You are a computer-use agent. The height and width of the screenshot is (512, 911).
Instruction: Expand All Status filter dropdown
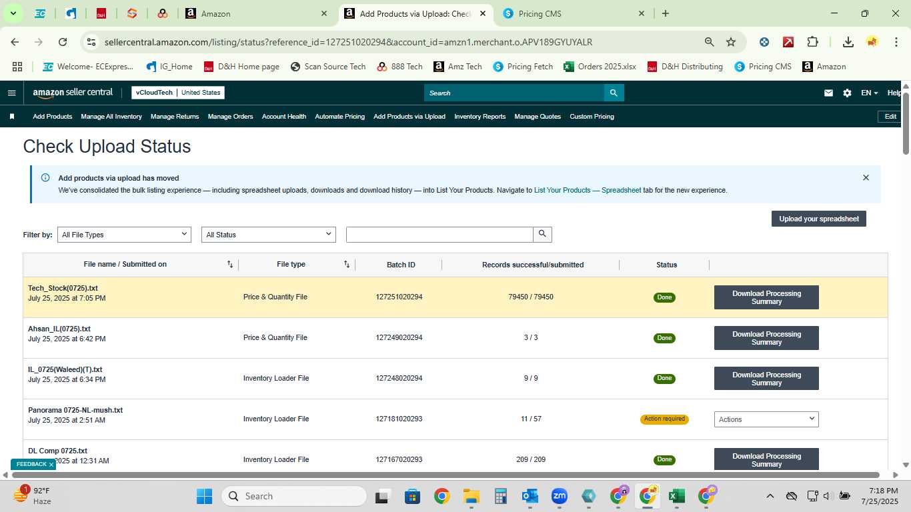point(268,235)
